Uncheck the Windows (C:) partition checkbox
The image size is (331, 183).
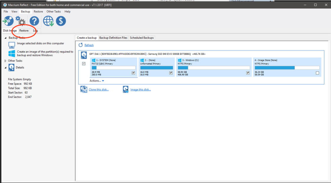point(248,73)
